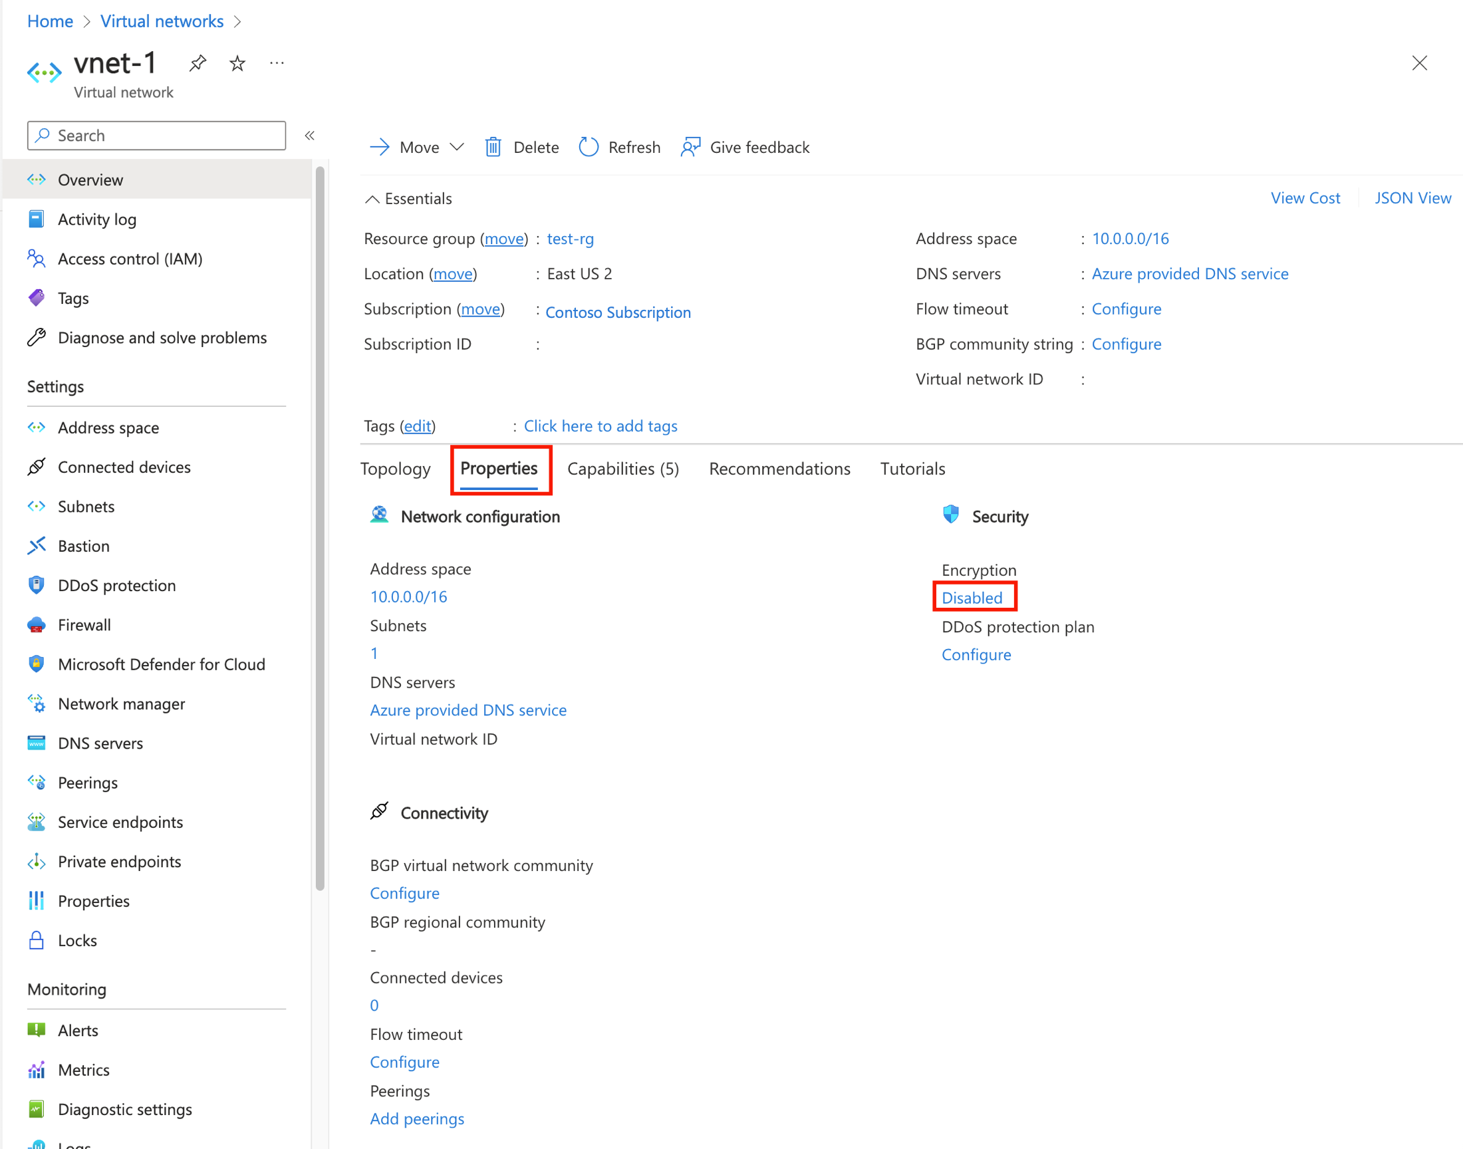Click the Access control IAM icon
Viewport: 1463px width, 1149px height.
[x=37, y=257]
